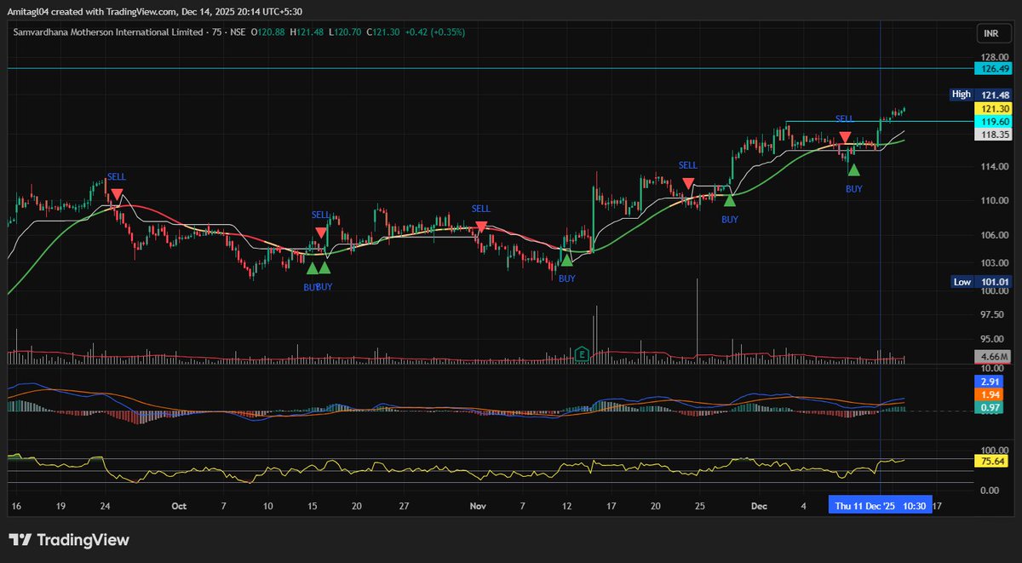Click the Nov label on the time axis
Screen dimensions: 1022x563
(x=478, y=505)
